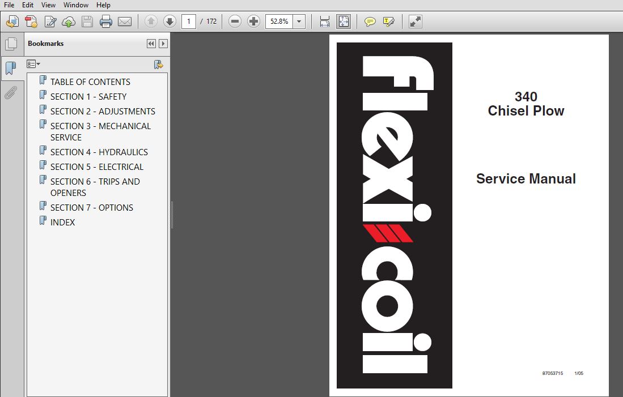Open SECTION 7 - OPTIONS bookmark
Screen dimensions: 623x397
point(92,208)
